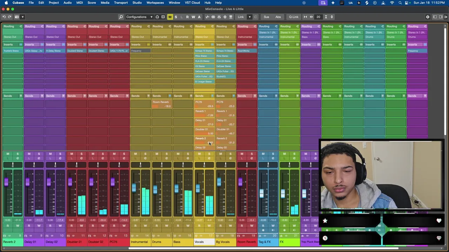Click Room Reverb send on Drums channel
This screenshot has width=449, height=252.
pos(161,104)
